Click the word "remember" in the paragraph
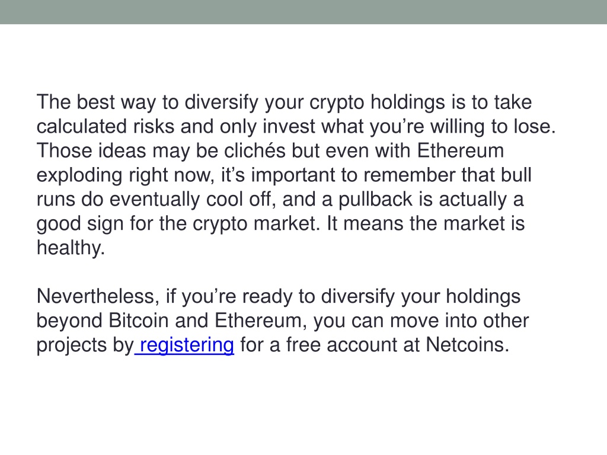The height and width of the screenshot is (455, 607). tap(410, 175)
